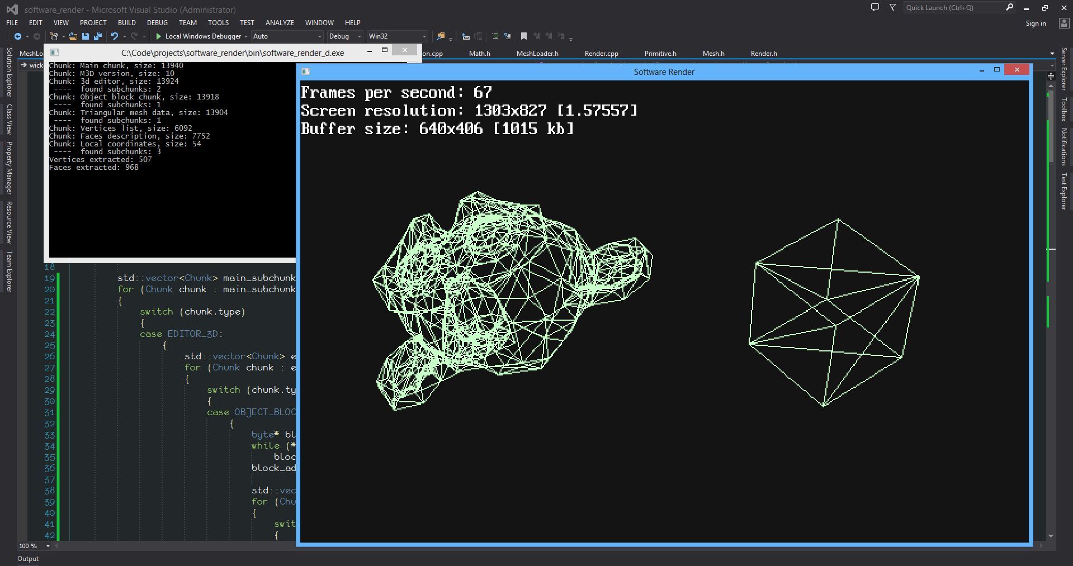Image resolution: width=1073 pixels, height=566 pixels.
Task: Open the Output panel tab at bottom
Action: [x=28, y=559]
